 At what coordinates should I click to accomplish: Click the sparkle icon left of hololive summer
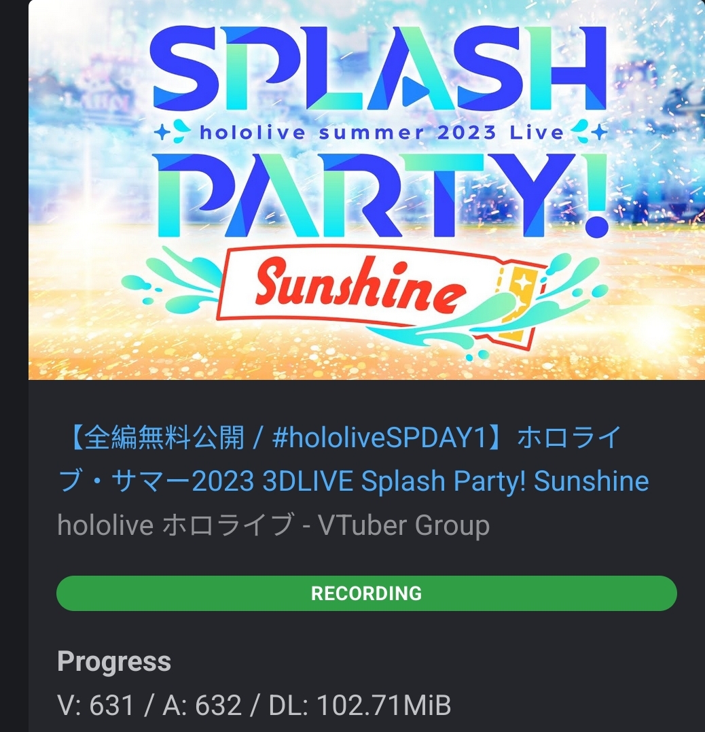click(163, 133)
